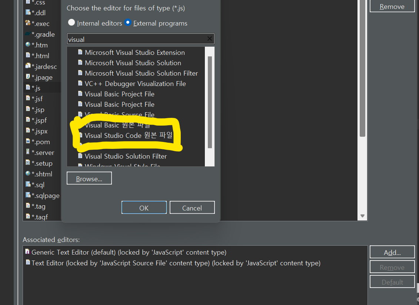The image size is (419, 305).
Task: Select *.gradle file type
Action: pyautogui.click(x=43, y=34)
